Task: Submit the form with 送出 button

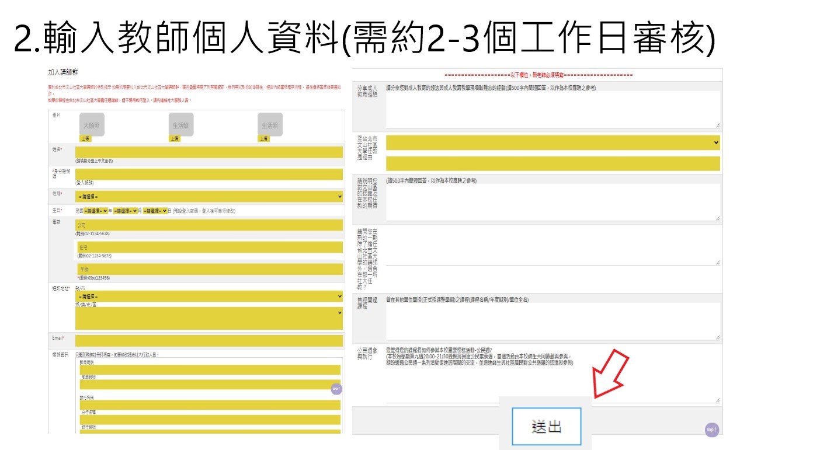Action: [547, 427]
